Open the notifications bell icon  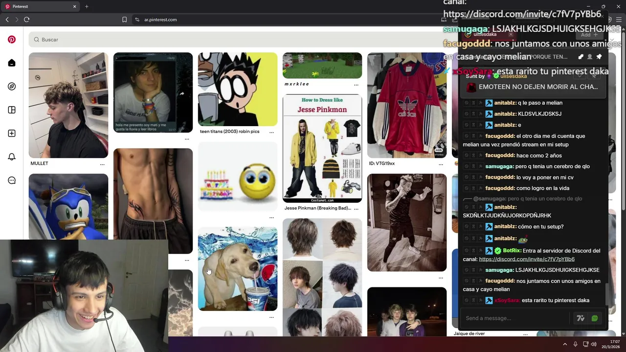pyautogui.click(x=12, y=157)
